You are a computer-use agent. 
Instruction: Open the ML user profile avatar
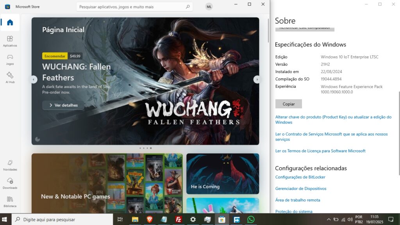pyautogui.click(x=209, y=7)
